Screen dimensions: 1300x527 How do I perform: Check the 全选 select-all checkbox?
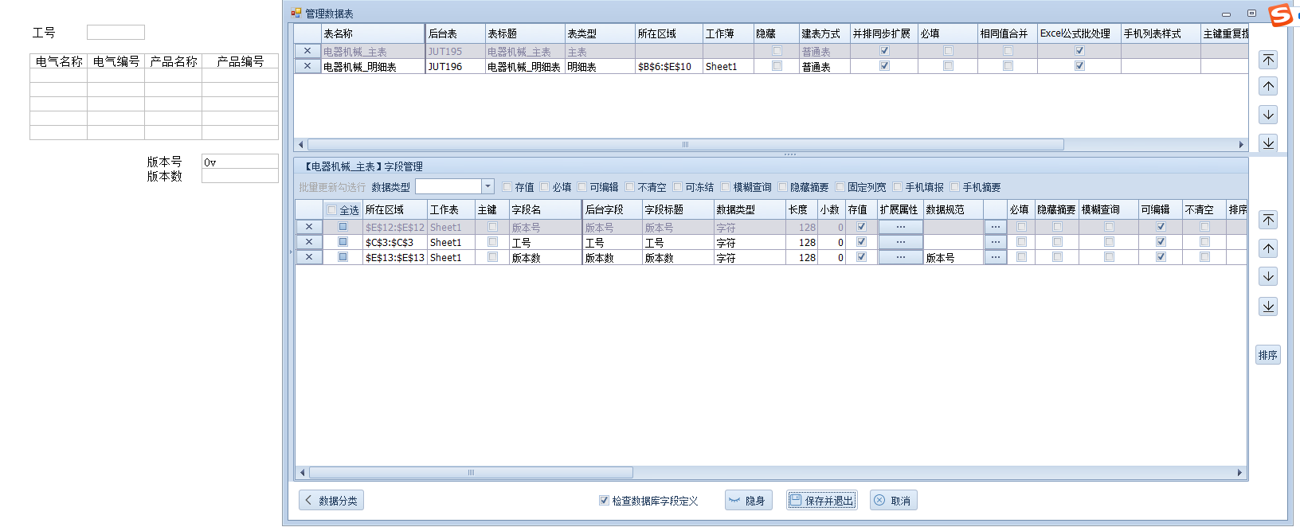331,210
